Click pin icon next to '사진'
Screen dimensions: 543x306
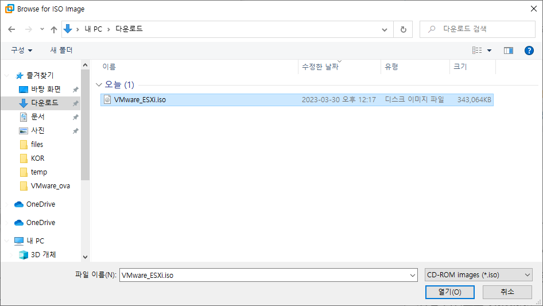coord(75,131)
